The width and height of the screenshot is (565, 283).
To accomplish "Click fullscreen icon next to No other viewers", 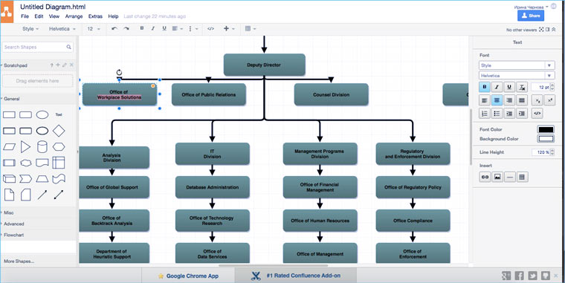I will pos(541,30).
